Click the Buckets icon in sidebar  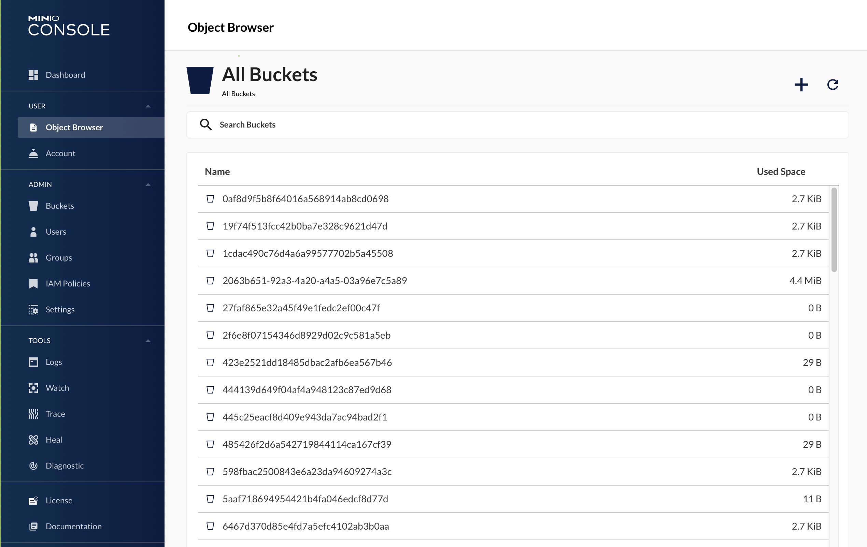point(33,206)
